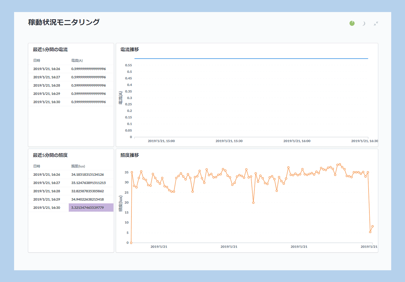This screenshot has width=405, height=282.
Task: Select the 16:28 date cell in the current table
Action: click(47, 85)
